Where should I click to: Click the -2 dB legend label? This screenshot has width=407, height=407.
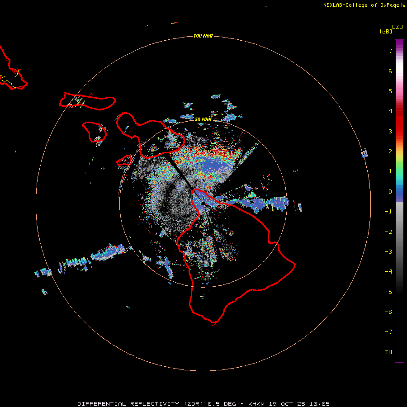388,232
